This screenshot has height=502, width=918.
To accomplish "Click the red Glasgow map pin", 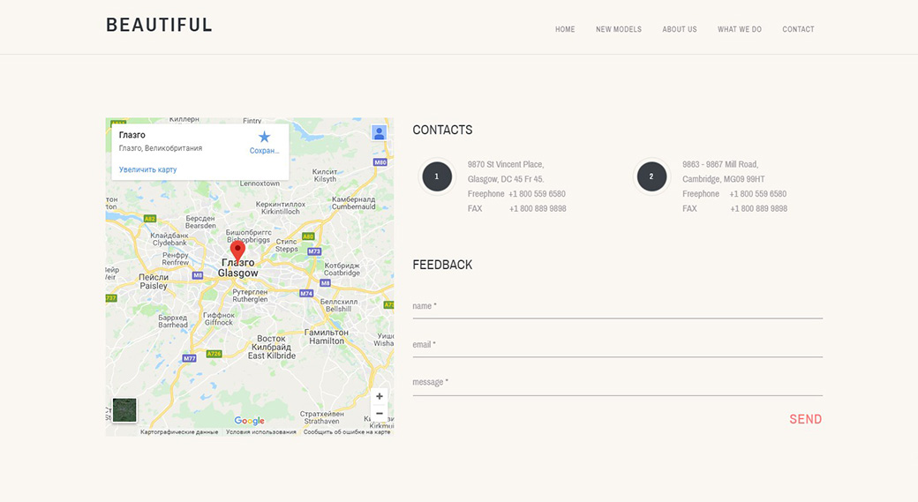I will click(237, 251).
